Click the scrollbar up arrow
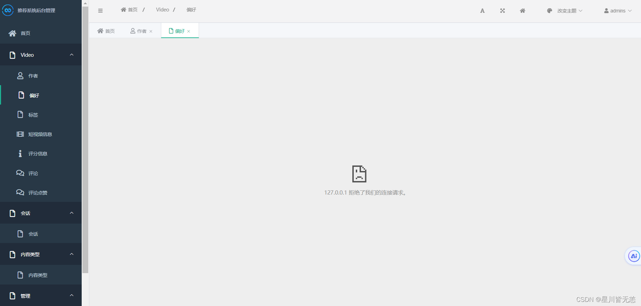Viewport: 641px width, 306px height. coord(85,3)
